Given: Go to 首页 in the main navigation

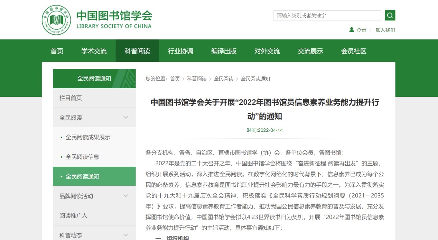Looking at the screenshot, I should coord(57,51).
